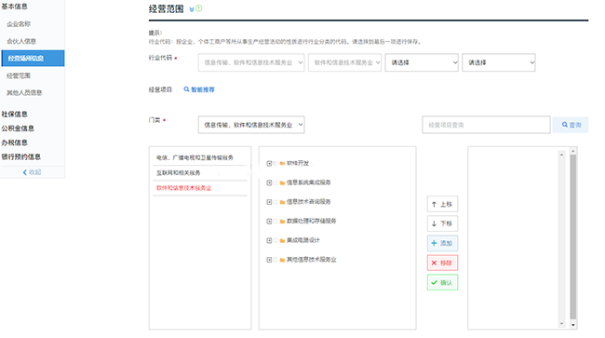This screenshot has width=605, height=338.
Task: Click the folder icon for 数据处理和存储服务
Action: tap(282, 221)
